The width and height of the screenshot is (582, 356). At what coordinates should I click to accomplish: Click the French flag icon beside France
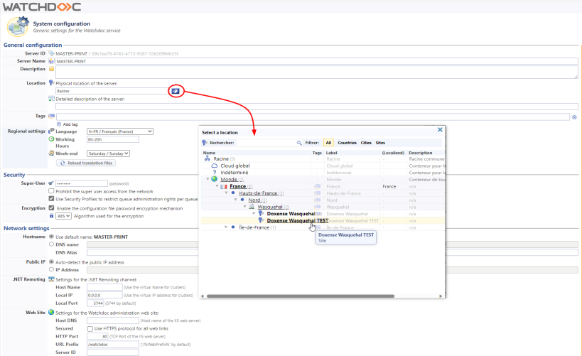(224, 186)
